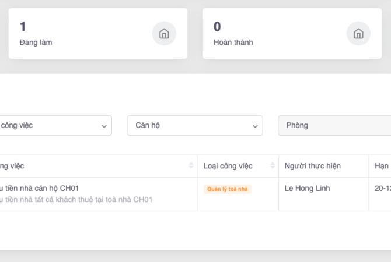
Task: Click the Quản lý toà nhà tag
Action: pyautogui.click(x=228, y=189)
